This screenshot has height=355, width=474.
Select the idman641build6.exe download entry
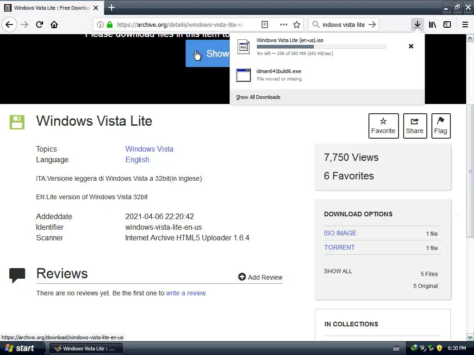point(327,75)
